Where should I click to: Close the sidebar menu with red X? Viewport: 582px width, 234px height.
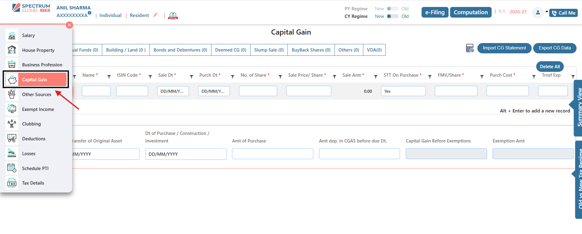point(69,25)
